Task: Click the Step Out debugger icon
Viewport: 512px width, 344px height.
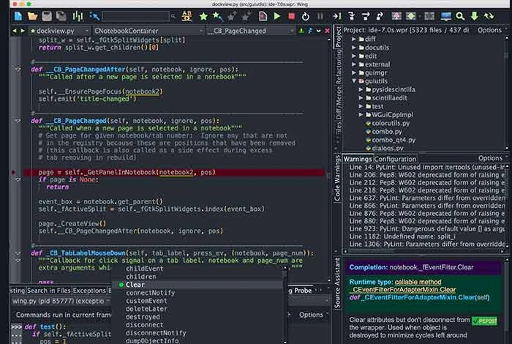Action: (380, 15)
